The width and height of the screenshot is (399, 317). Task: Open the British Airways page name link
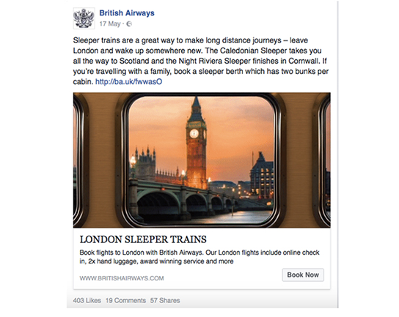point(127,13)
